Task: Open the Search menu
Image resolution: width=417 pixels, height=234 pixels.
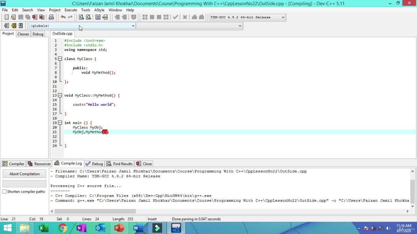Action: (27, 10)
